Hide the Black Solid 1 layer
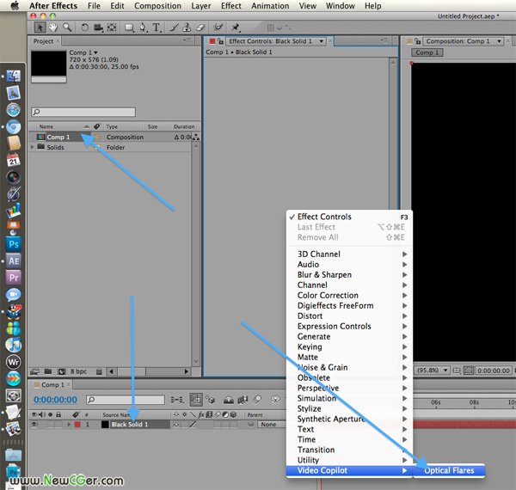 tap(34, 425)
